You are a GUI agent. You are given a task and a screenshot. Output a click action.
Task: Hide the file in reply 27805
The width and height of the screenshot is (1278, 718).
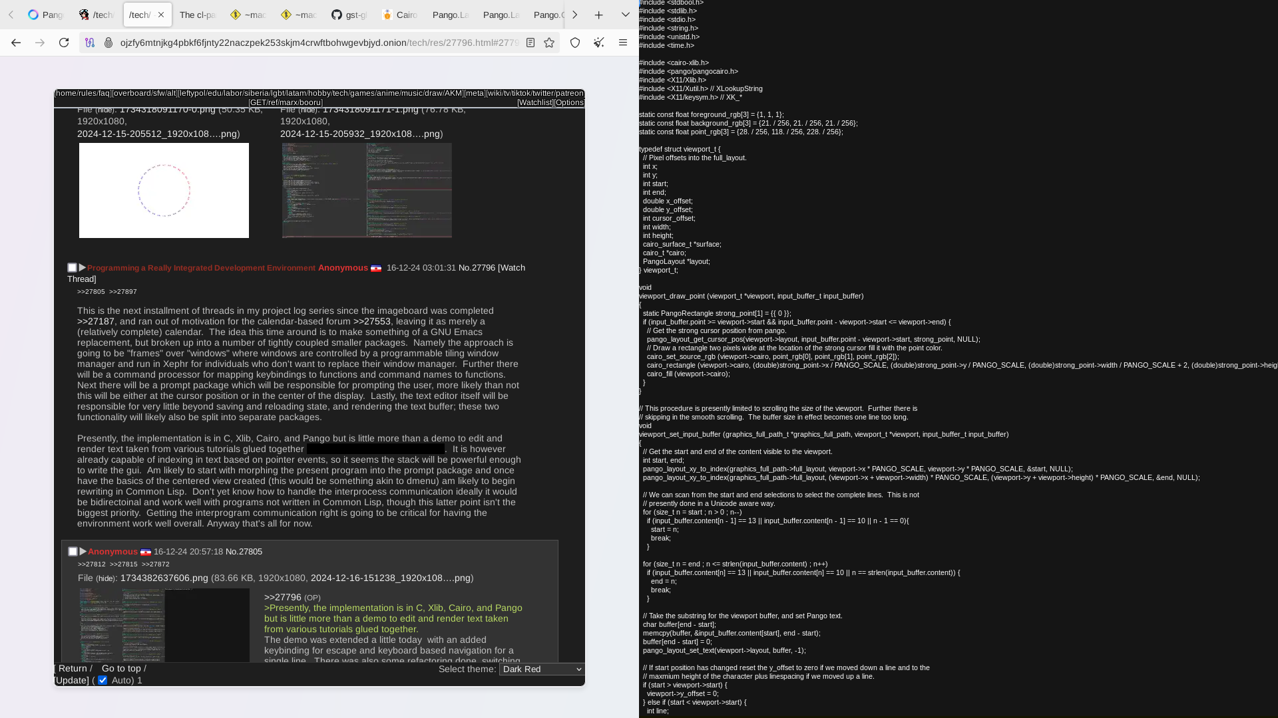[106, 578]
